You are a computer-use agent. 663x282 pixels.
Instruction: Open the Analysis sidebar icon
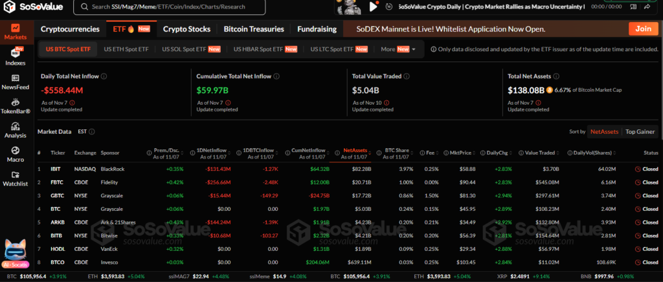(x=15, y=129)
